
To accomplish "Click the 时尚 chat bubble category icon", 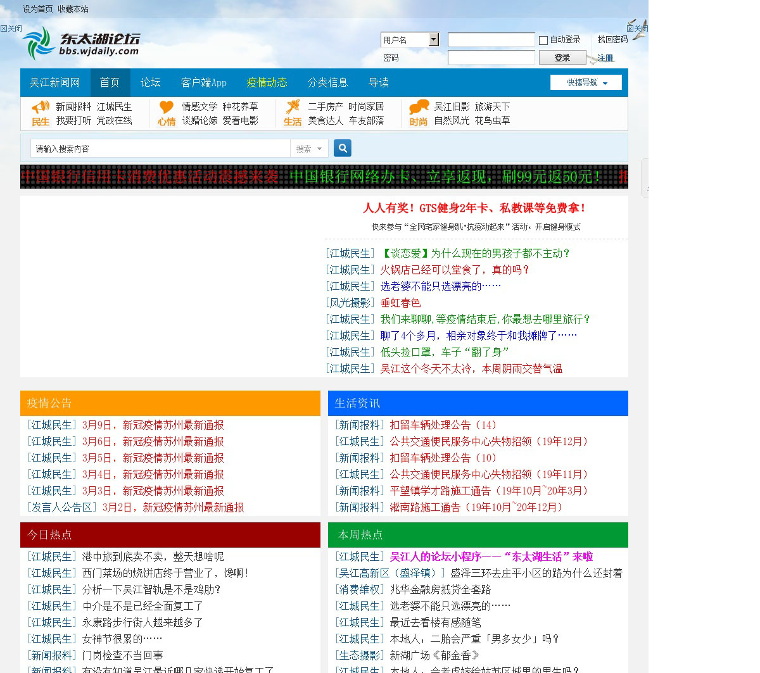I will tap(419, 113).
